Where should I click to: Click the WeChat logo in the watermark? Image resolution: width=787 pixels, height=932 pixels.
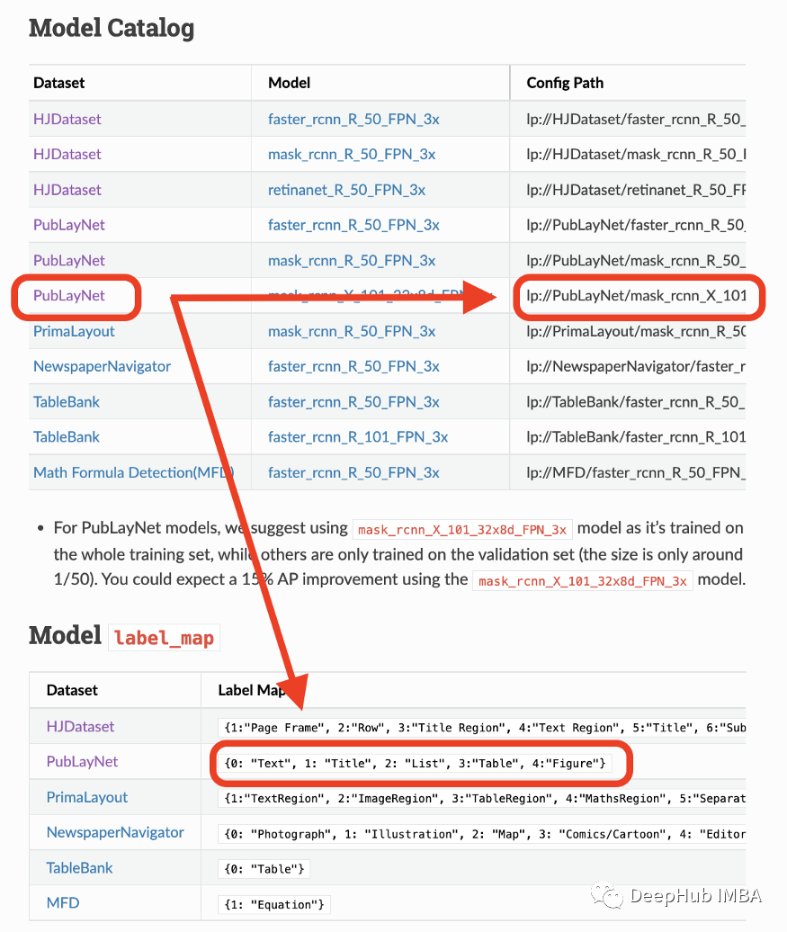coord(607,896)
